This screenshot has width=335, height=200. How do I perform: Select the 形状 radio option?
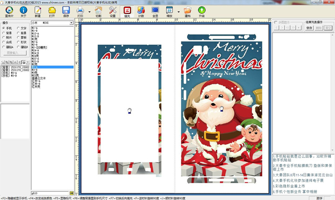point(22,42)
